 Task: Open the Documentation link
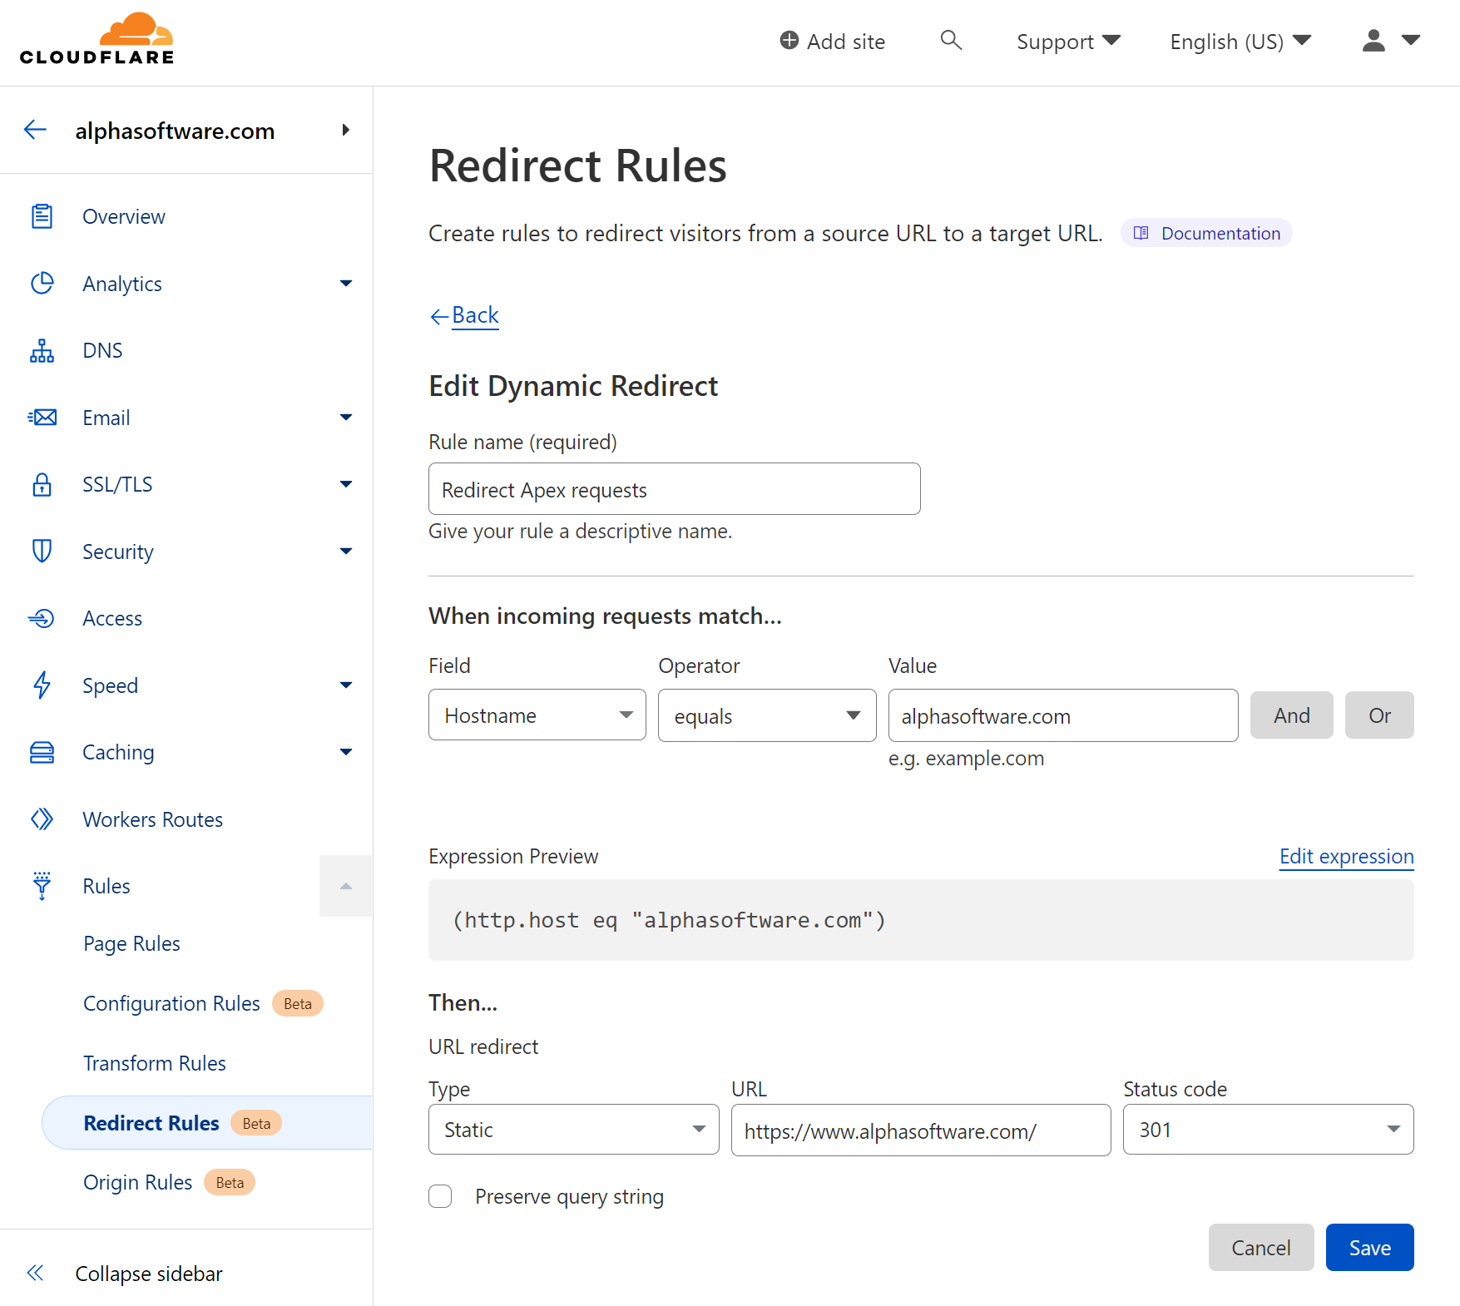[x=1206, y=234]
